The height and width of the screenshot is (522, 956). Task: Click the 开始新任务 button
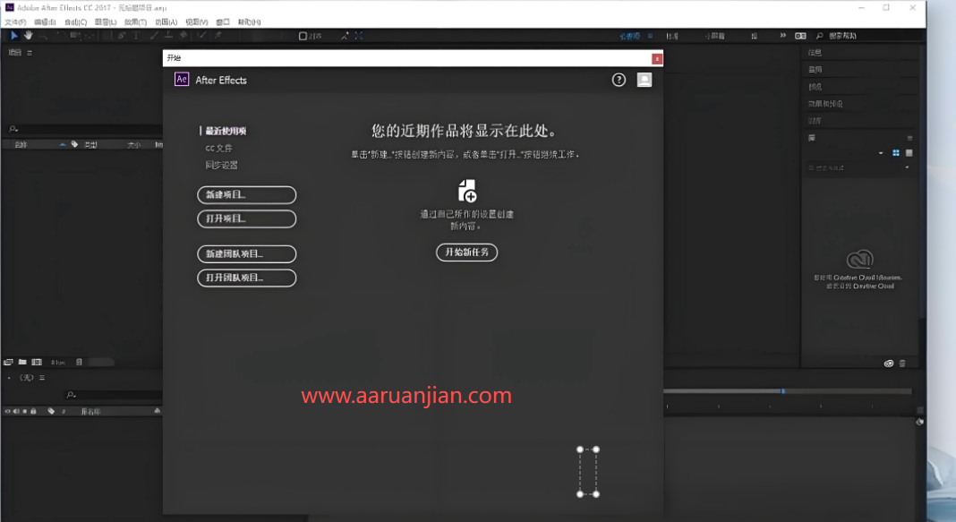pyautogui.click(x=466, y=252)
